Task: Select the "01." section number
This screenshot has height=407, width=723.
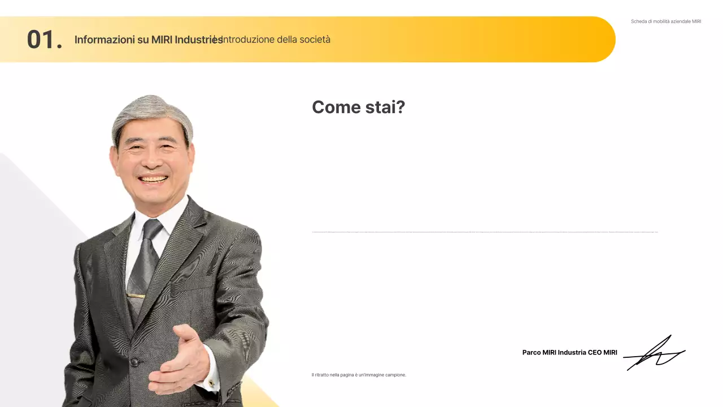Action: (x=44, y=40)
